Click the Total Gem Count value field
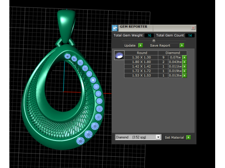 pos(190,35)
